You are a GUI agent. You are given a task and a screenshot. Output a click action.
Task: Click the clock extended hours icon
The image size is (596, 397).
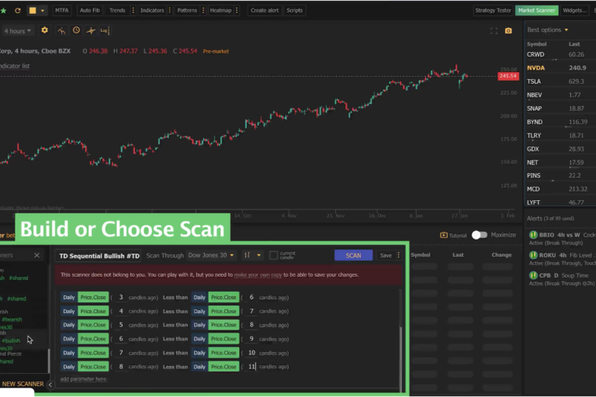pyautogui.click(x=76, y=30)
